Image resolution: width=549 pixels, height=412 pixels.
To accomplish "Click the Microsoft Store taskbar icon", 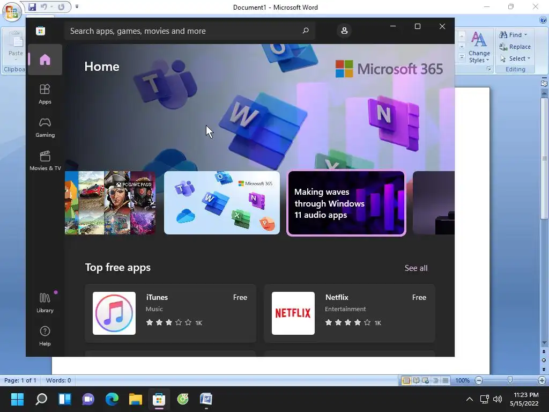I will tap(159, 399).
